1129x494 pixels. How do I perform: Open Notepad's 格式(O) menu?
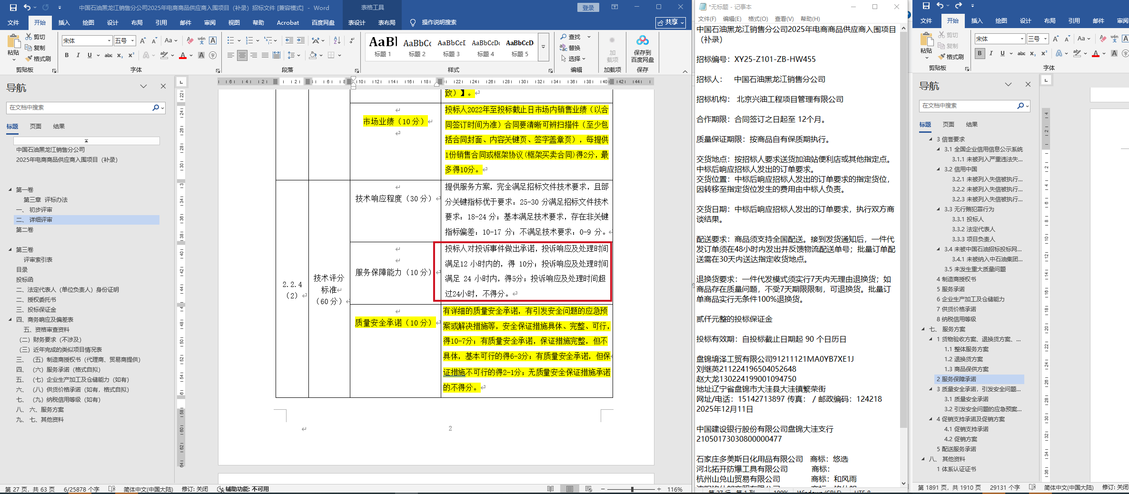pyautogui.click(x=758, y=19)
